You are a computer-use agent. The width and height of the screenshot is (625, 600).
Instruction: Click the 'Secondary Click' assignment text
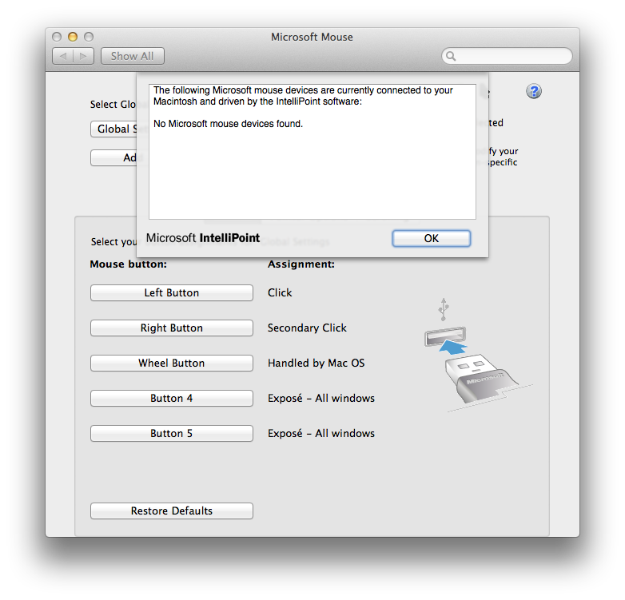(307, 328)
